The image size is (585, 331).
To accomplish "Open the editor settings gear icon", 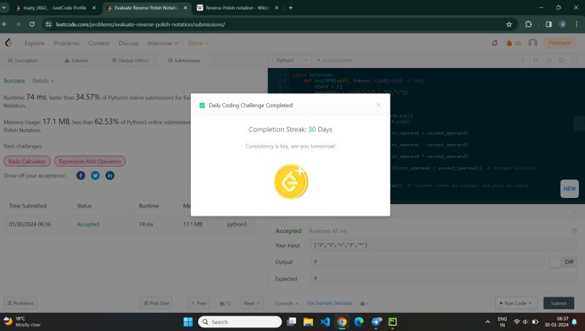I will click(562, 61).
